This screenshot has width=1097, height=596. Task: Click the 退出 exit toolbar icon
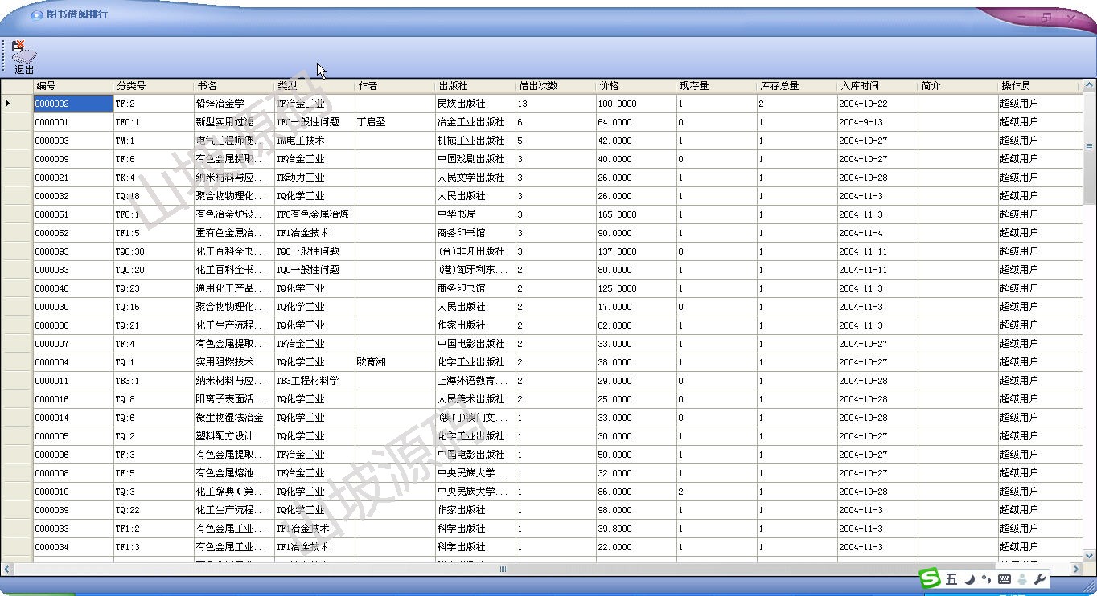tap(23, 57)
